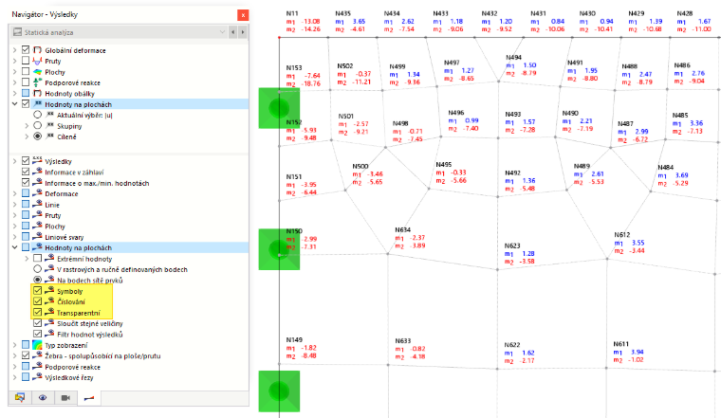Toggle Sloučit stejné veličiny checkbox
The image size is (721, 418).
pyautogui.click(x=38, y=323)
